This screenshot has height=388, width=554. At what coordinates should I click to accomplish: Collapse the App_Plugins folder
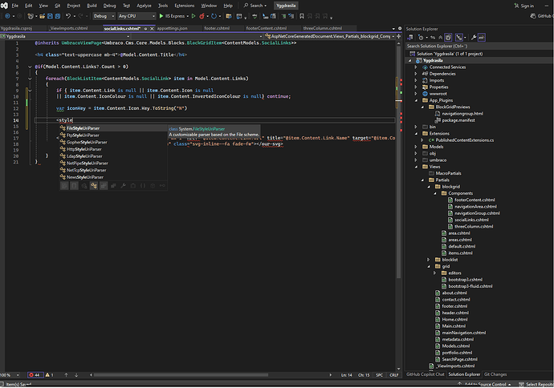[416, 100]
